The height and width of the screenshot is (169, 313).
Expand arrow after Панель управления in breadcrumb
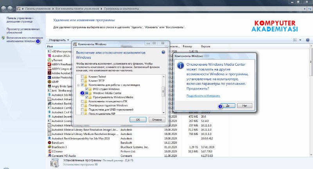pos(53,9)
